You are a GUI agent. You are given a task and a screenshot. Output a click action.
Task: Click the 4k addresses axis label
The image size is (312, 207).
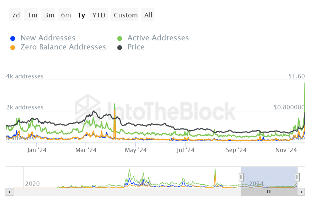(25, 76)
